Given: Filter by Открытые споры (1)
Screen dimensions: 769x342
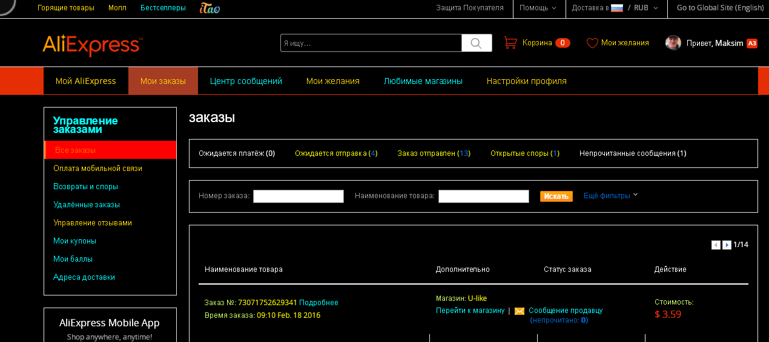Looking at the screenshot, I should coord(525,153).
